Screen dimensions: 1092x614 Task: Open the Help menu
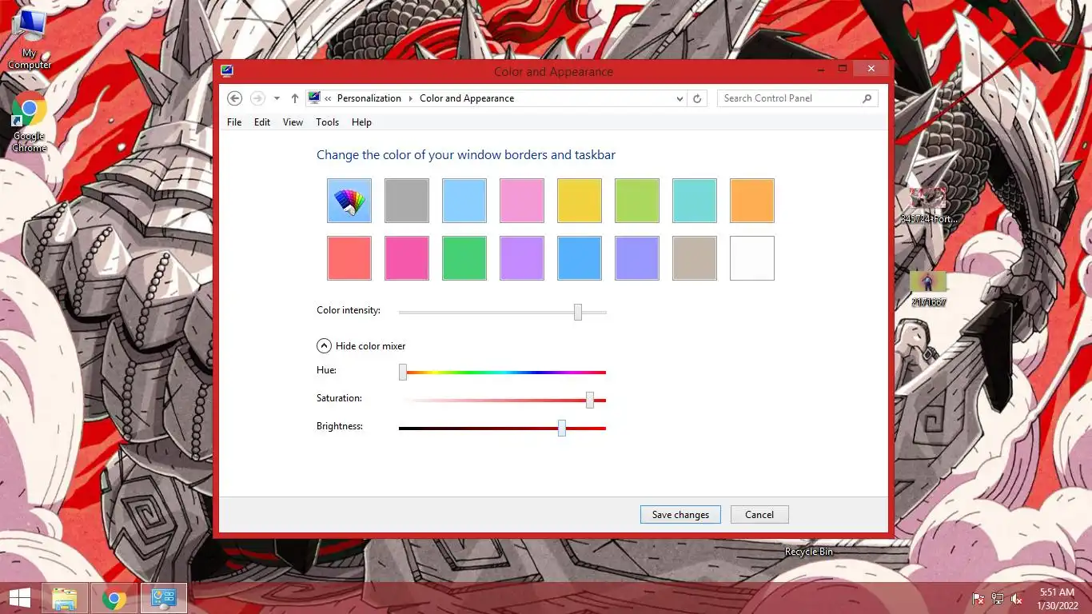click(362, 122)
